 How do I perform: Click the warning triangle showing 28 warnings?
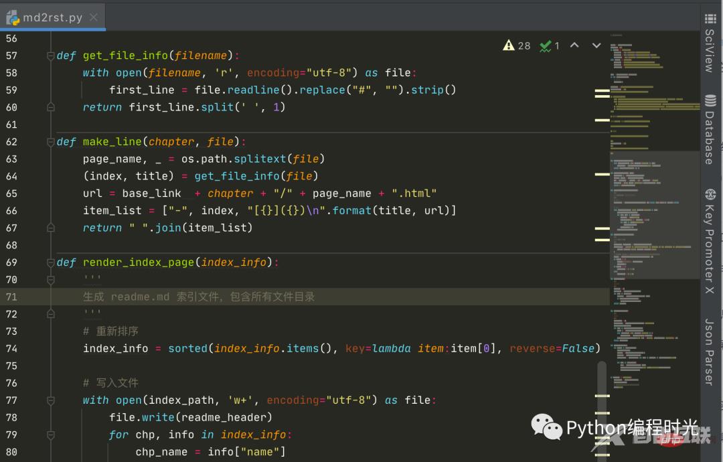[510, 45]
